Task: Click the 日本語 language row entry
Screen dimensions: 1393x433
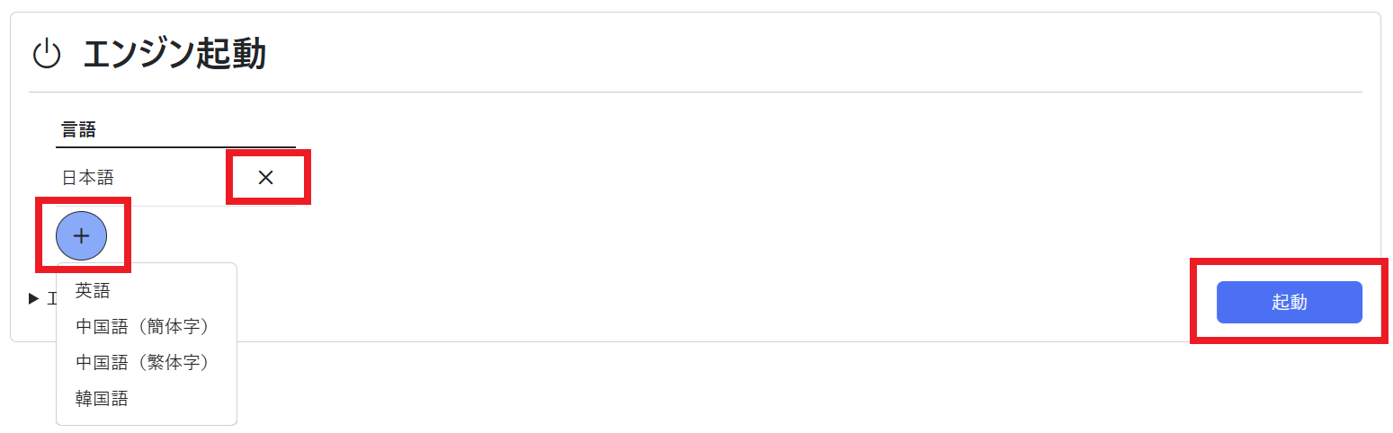Action: (88, 177)
